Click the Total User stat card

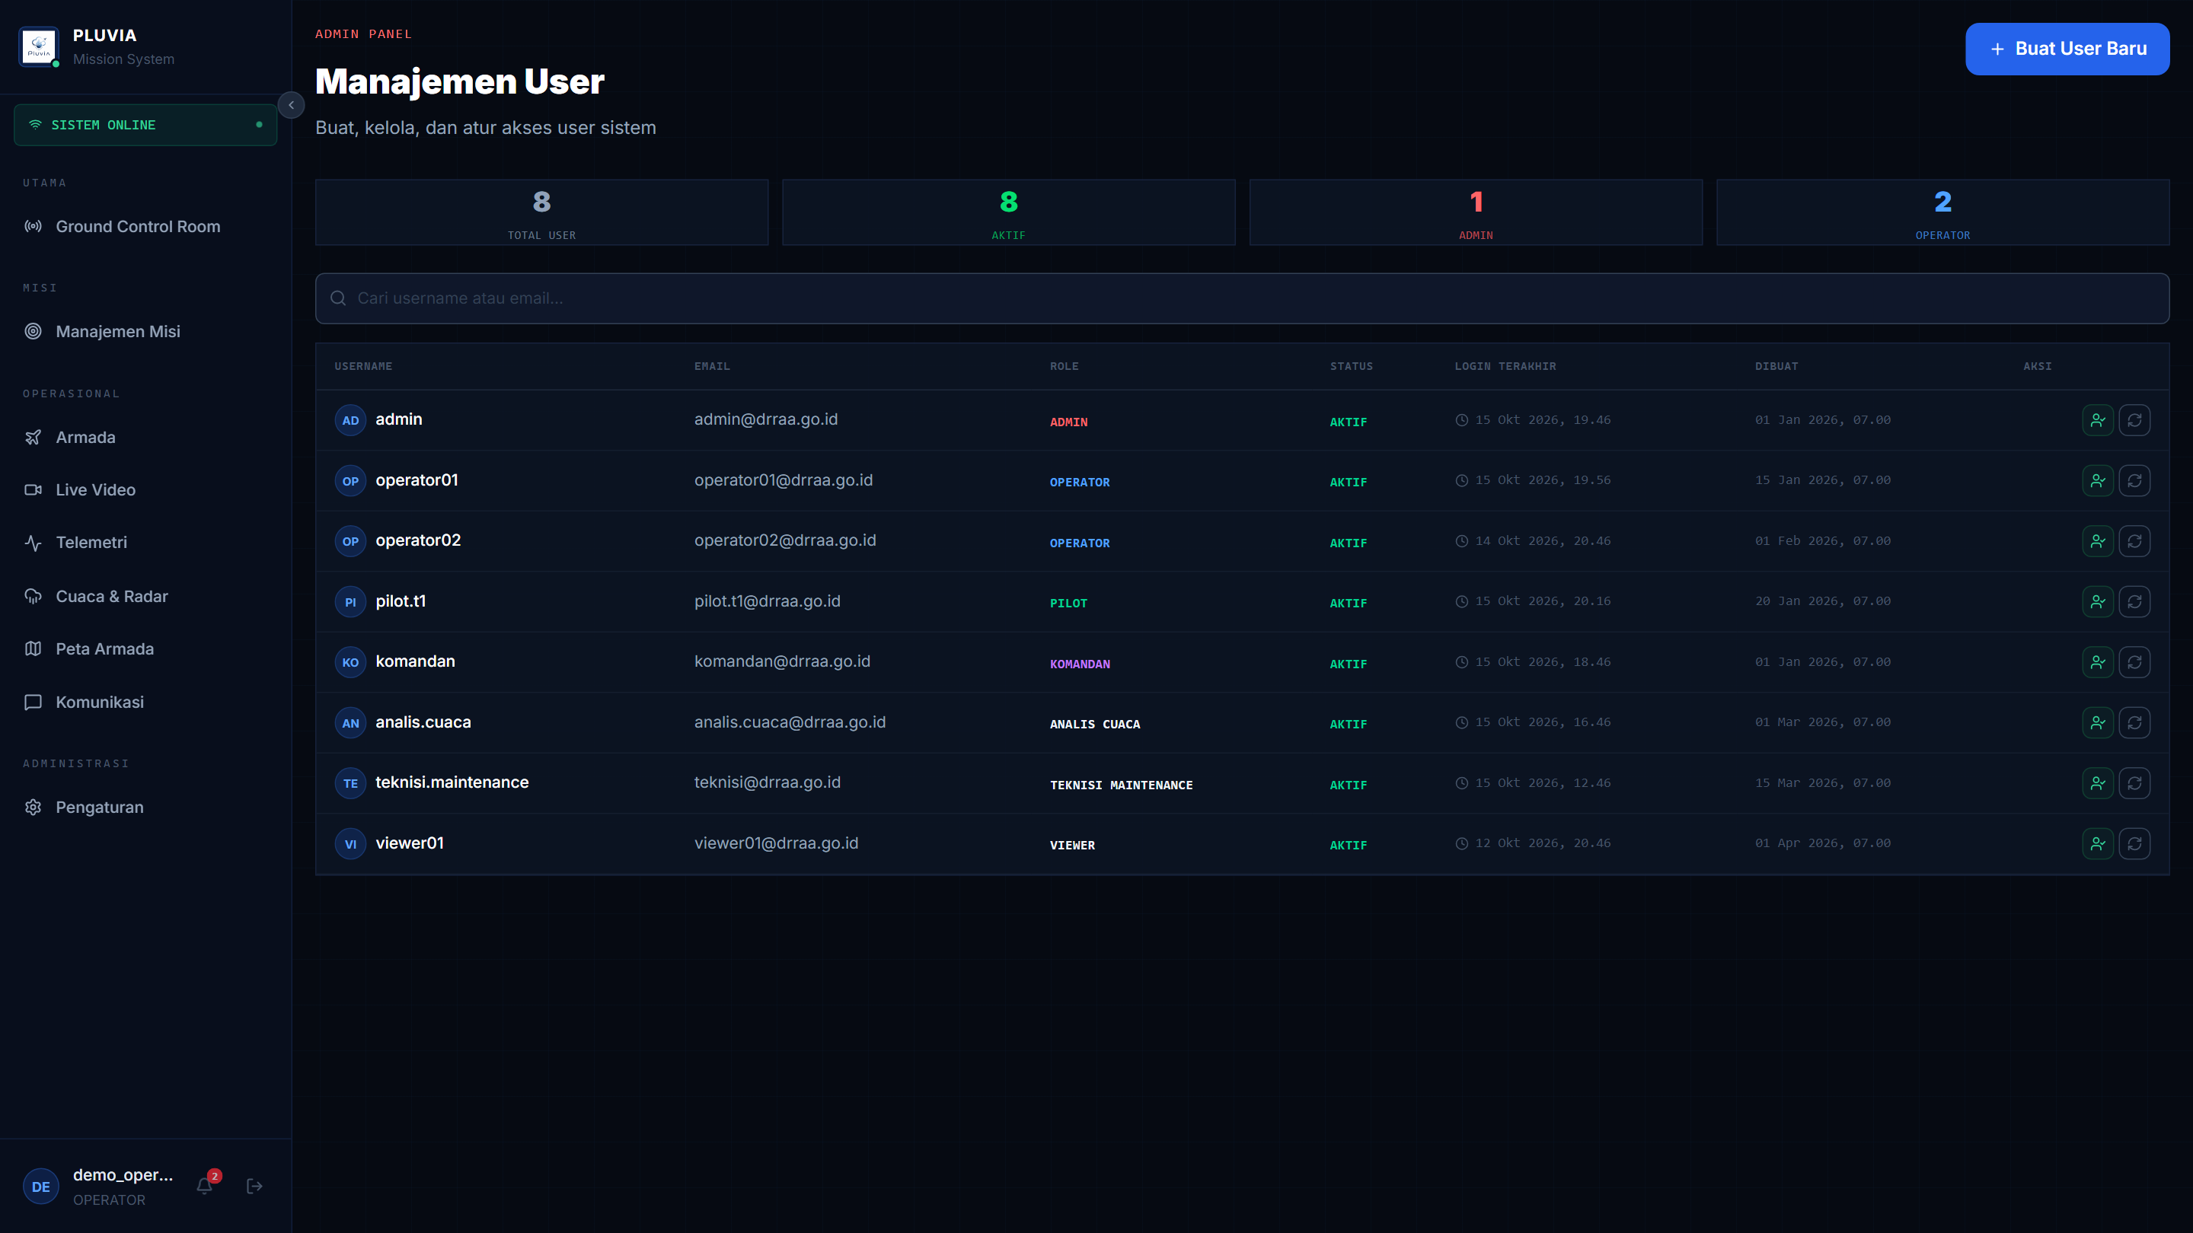point(541,212)
